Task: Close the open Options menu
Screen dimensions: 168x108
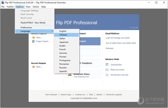Action: tap(20, 7)
